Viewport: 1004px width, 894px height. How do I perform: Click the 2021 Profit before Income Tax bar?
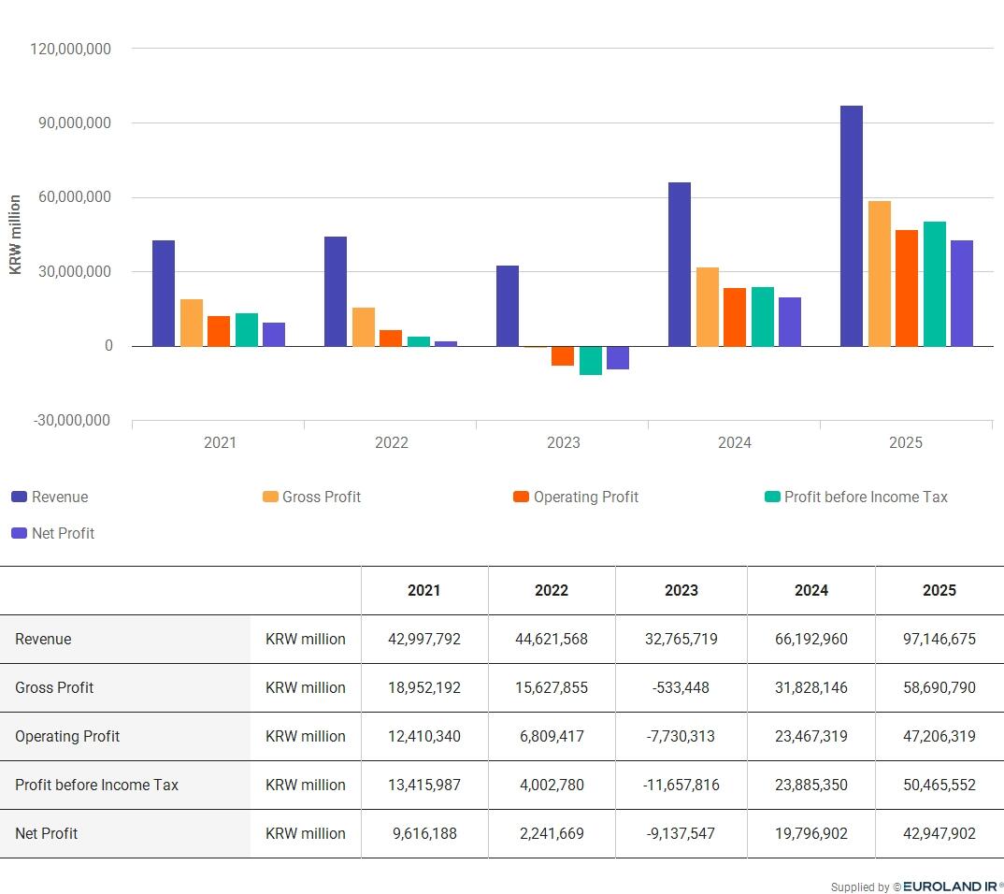247,330
